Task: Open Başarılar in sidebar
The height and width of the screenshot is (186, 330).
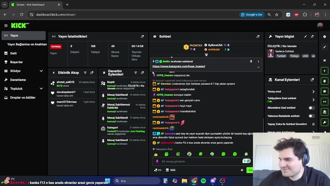Action: click(x=16, y=62)
